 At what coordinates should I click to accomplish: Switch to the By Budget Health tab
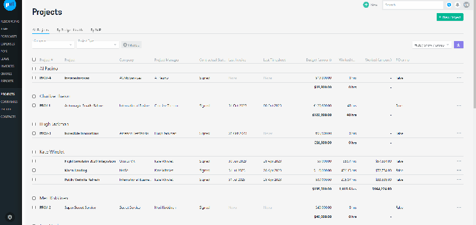pos(70,30)
